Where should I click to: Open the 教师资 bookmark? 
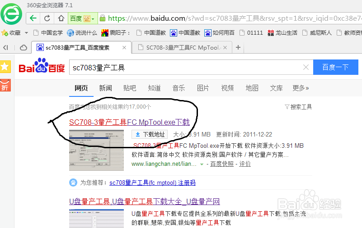click(349, 33)
